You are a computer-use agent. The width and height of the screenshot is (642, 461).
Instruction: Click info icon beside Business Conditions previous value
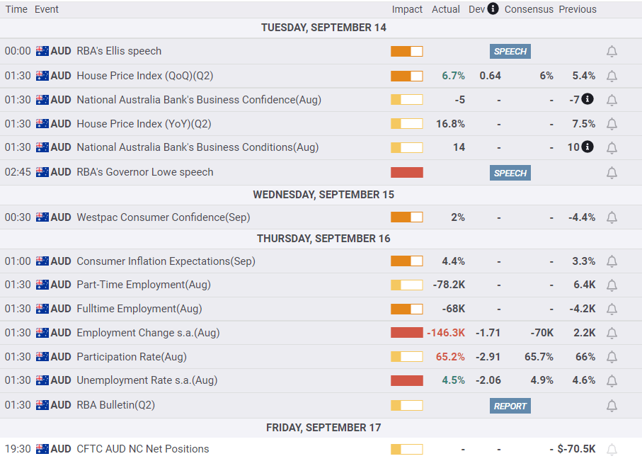587,147
